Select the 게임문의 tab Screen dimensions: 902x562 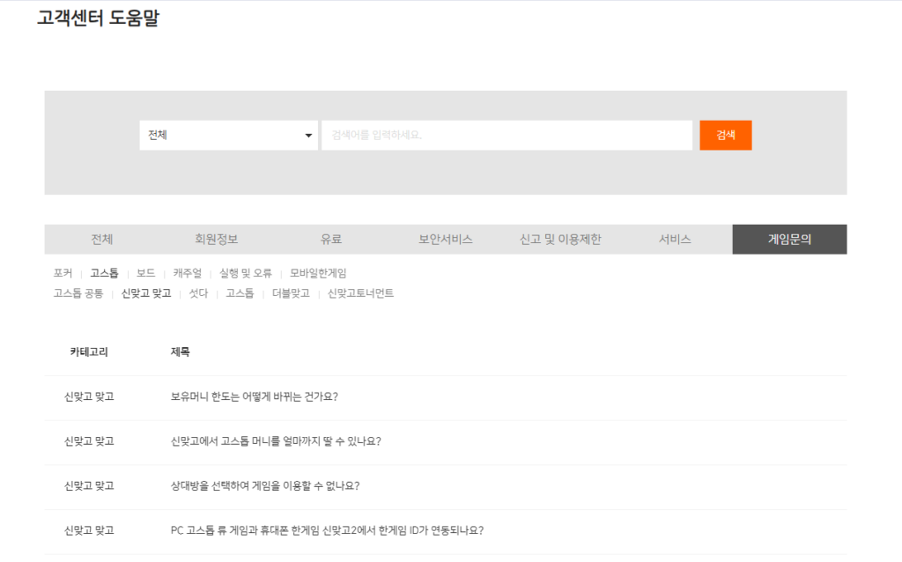789,240
